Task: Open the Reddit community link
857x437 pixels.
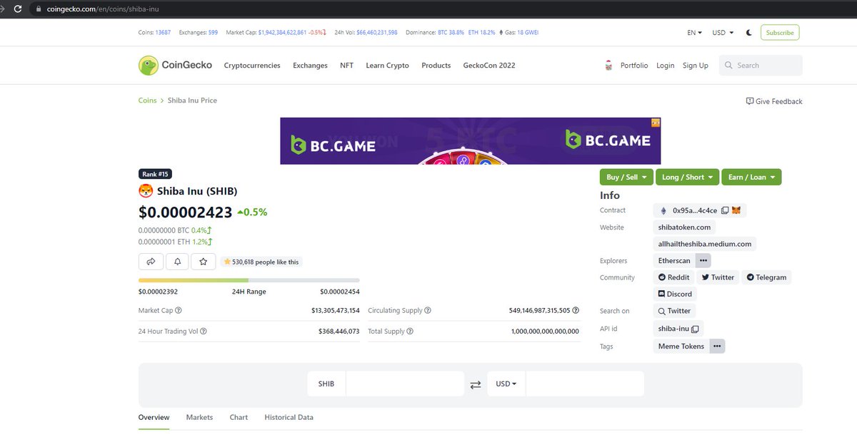Action: click(673, 277)
